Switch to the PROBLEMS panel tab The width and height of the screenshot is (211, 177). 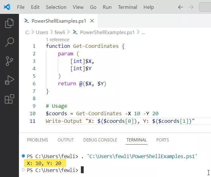point(37,140)
